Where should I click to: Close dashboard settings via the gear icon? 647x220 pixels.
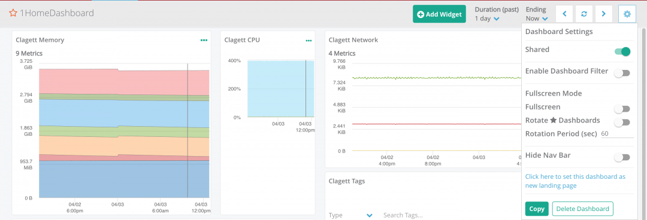pyautogui.click(x=627, y=14)
